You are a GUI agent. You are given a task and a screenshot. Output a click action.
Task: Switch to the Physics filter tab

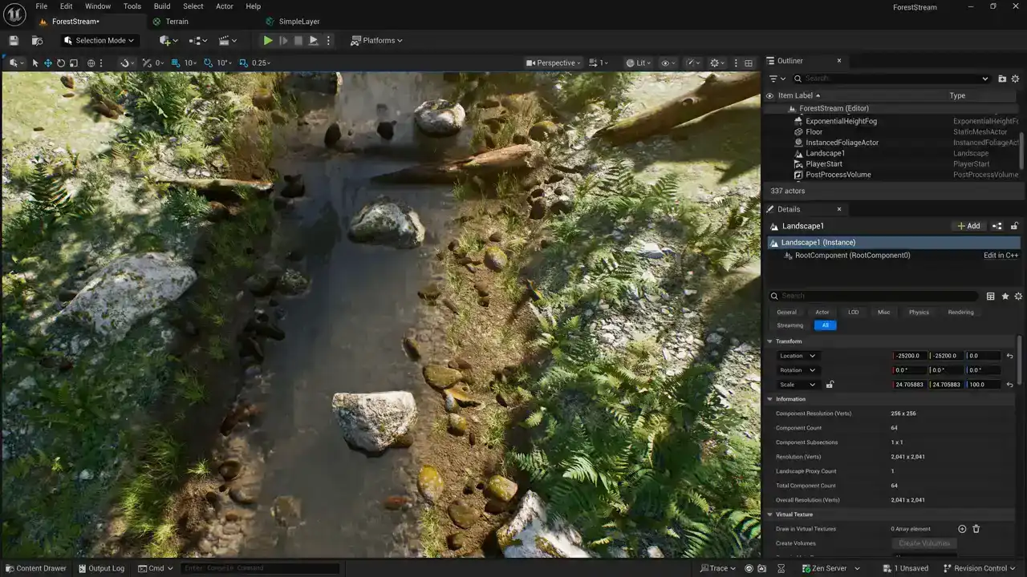919,313
